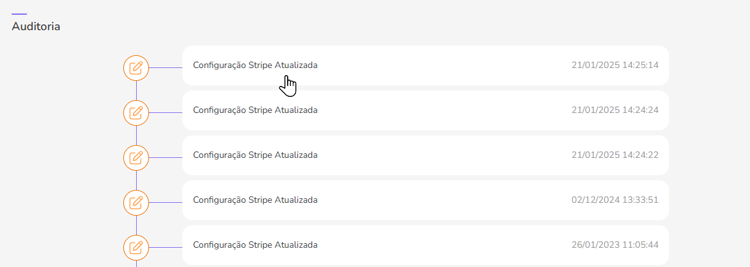Click the timestamp 21/01/2025 14:24:22
Image resolution: width=750 pixels, height=267 pixels.
615,155
